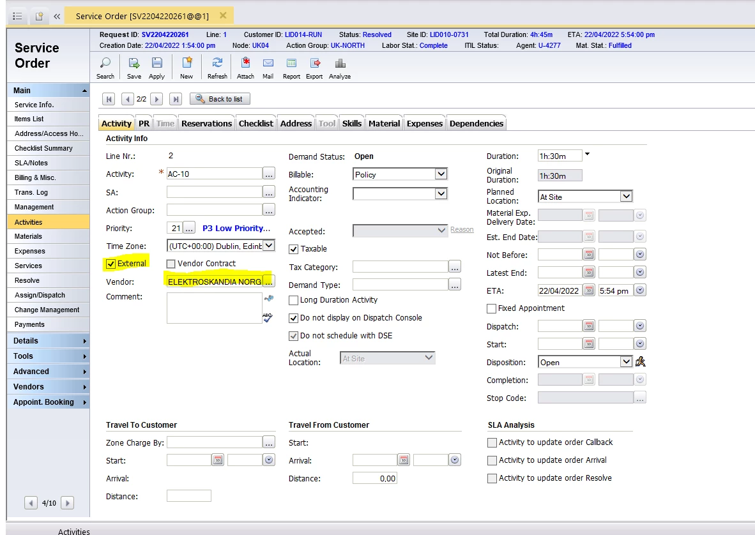
Task: Tick the Fixed Appointment checkbox
Action: tap(491, 308)
